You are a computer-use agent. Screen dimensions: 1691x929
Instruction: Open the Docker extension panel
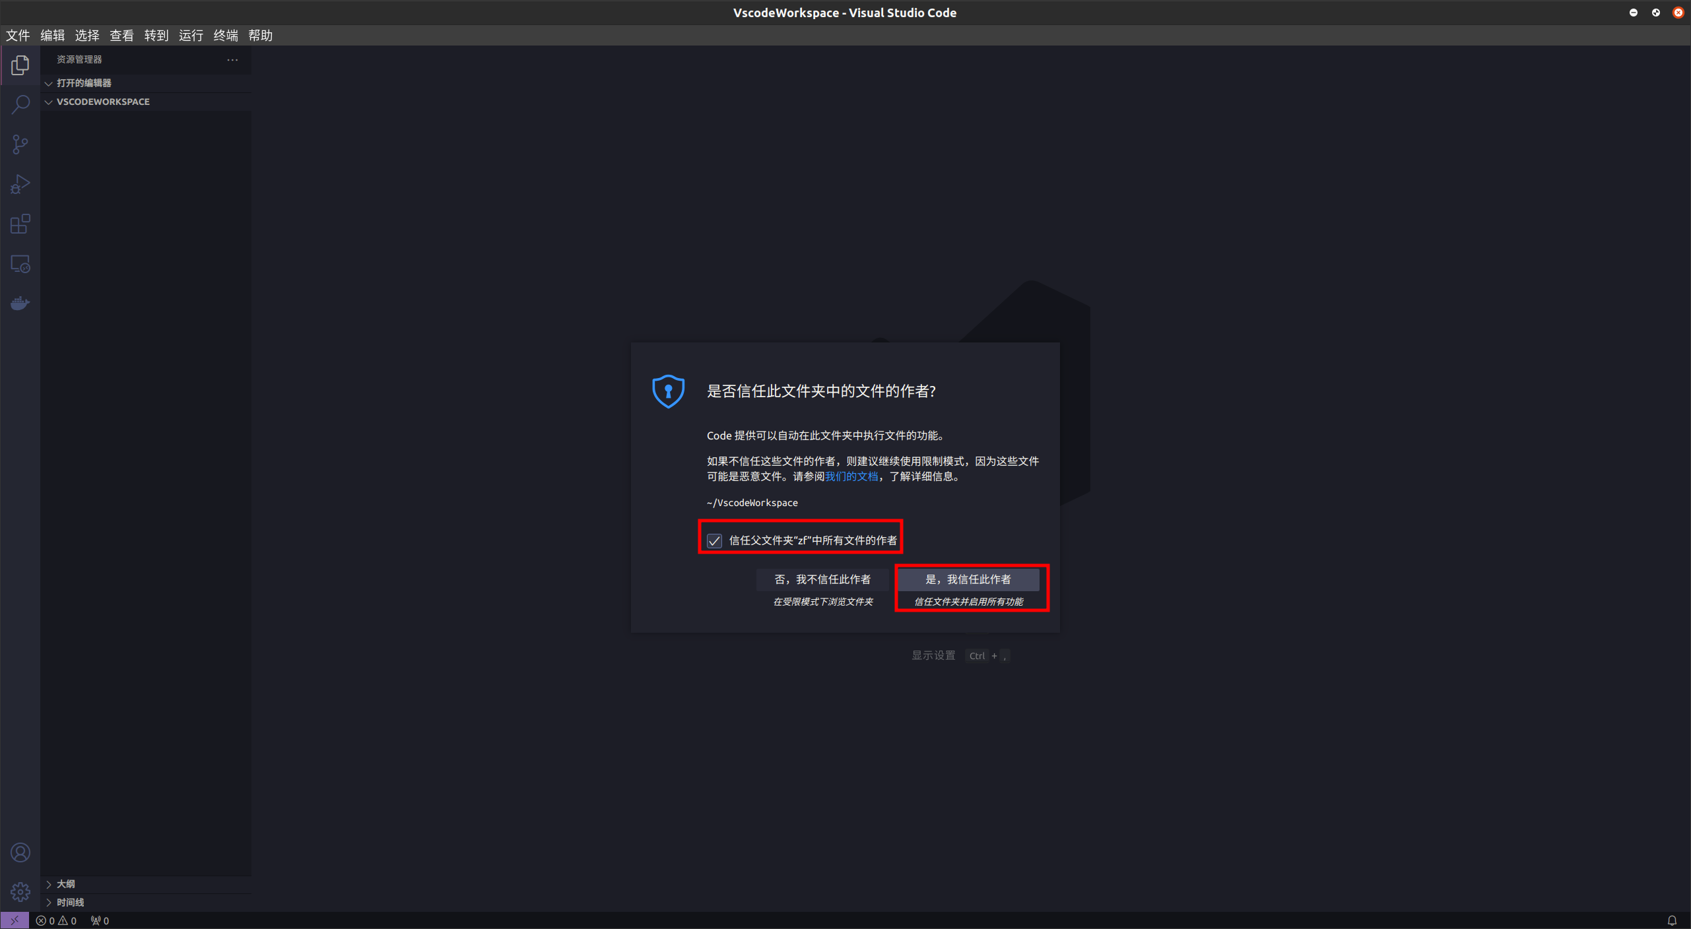coord(20,303)
